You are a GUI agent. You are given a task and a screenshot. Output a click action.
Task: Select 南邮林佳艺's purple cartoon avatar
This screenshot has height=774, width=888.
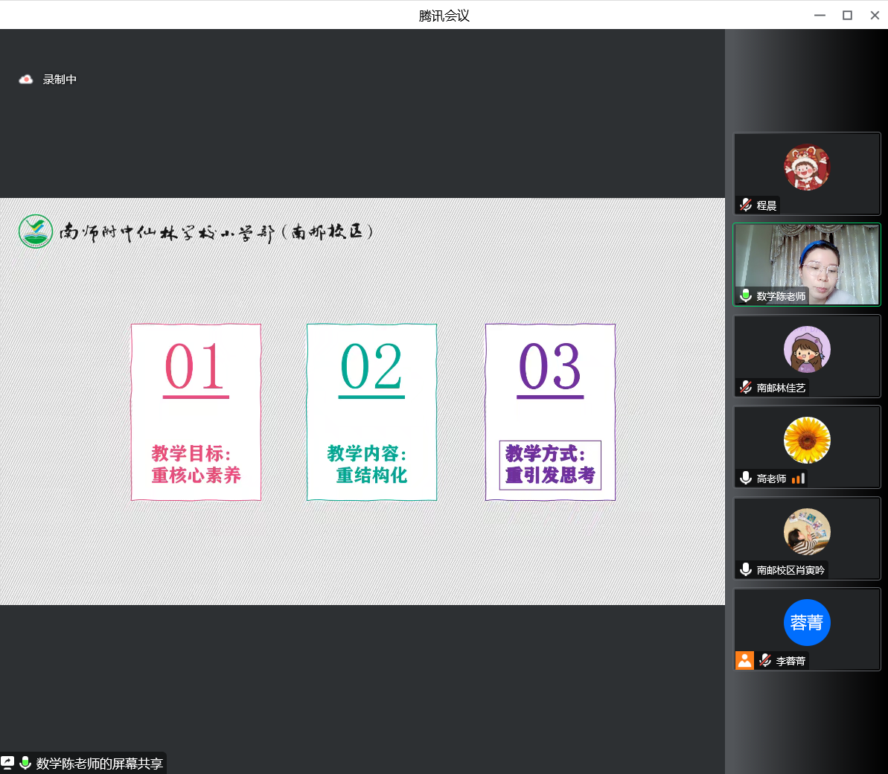[806, 349]
